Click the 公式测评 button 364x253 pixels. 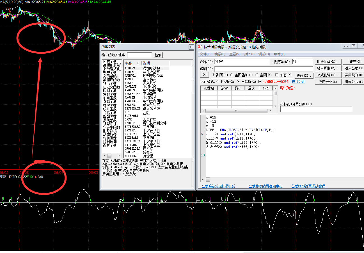pyautogui.click(x=328, y=75)
